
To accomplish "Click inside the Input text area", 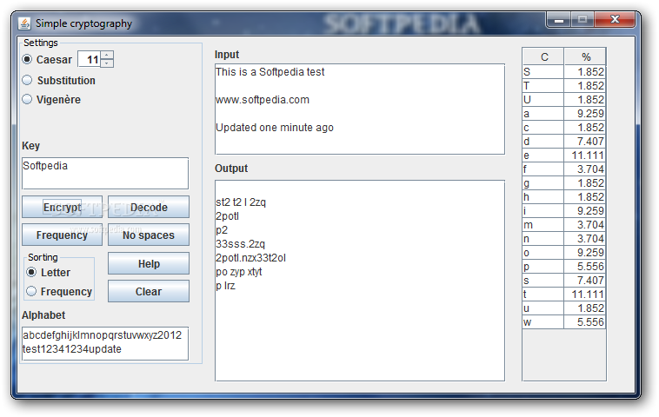I will (360, 109).
